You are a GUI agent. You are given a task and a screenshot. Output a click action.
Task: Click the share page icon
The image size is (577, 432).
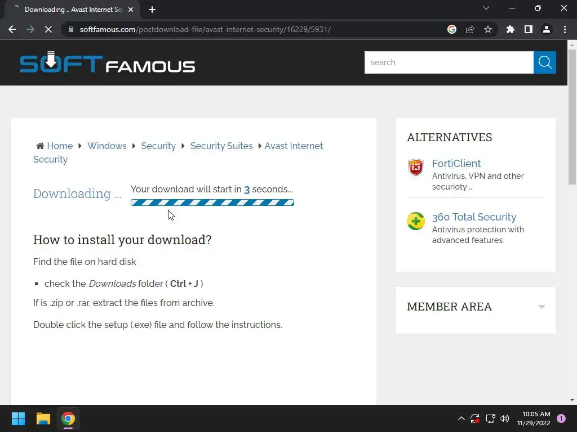(470, 29)
